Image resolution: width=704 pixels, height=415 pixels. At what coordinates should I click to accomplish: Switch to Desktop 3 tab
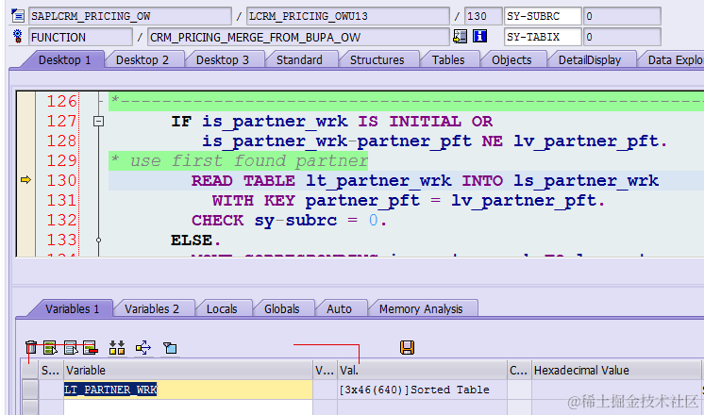pos(223,59)
